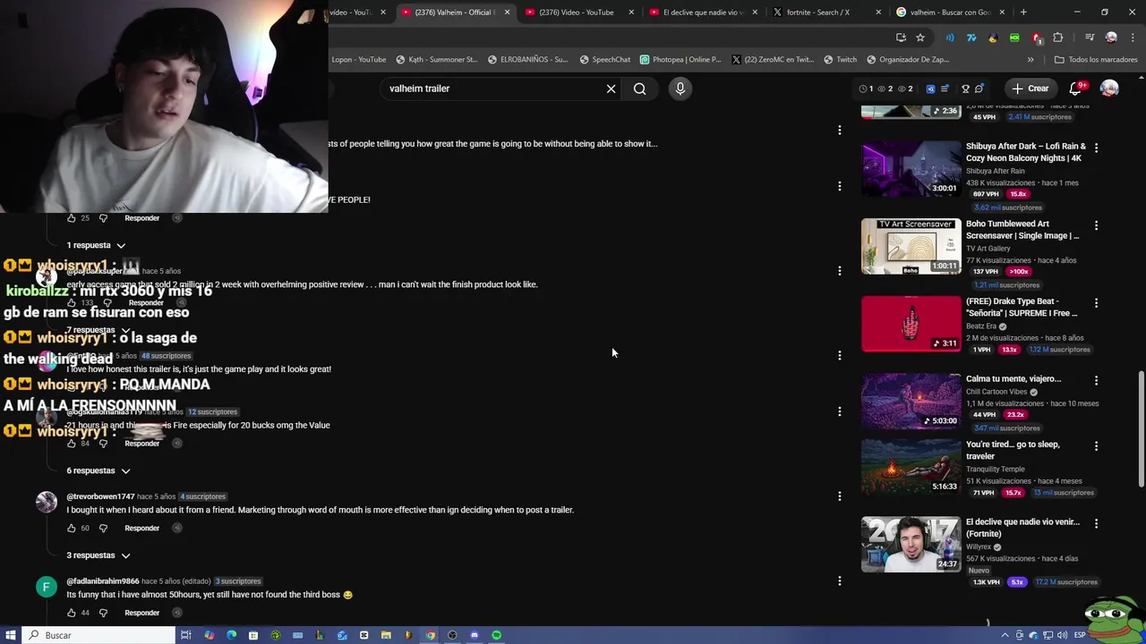
Task: Open YouTube notifications bell
Action: tap(1076, 89)
